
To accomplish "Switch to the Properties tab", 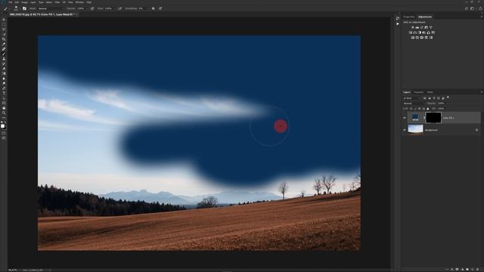I will (x=408, y=17).
